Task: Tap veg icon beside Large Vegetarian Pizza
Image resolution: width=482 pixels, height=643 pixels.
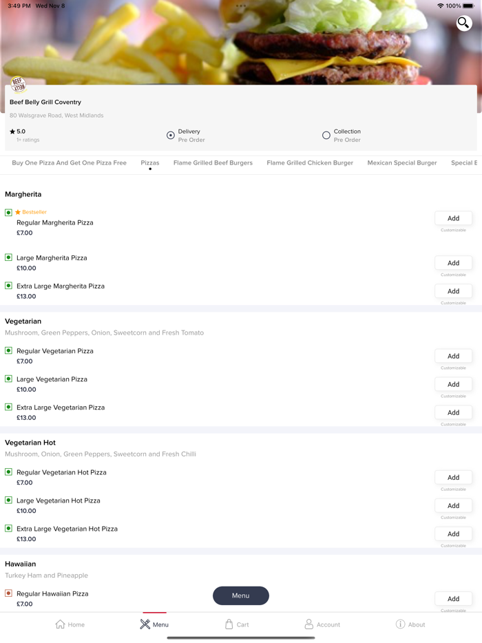Action: [9, 379]
